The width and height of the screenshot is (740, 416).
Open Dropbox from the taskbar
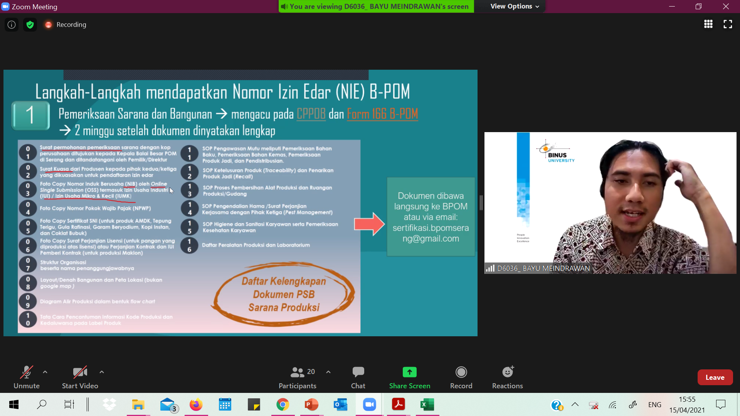[x=109, y=404]
